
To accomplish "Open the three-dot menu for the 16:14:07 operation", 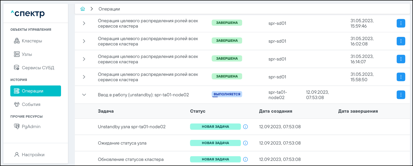I will click(x=401, y=59).
